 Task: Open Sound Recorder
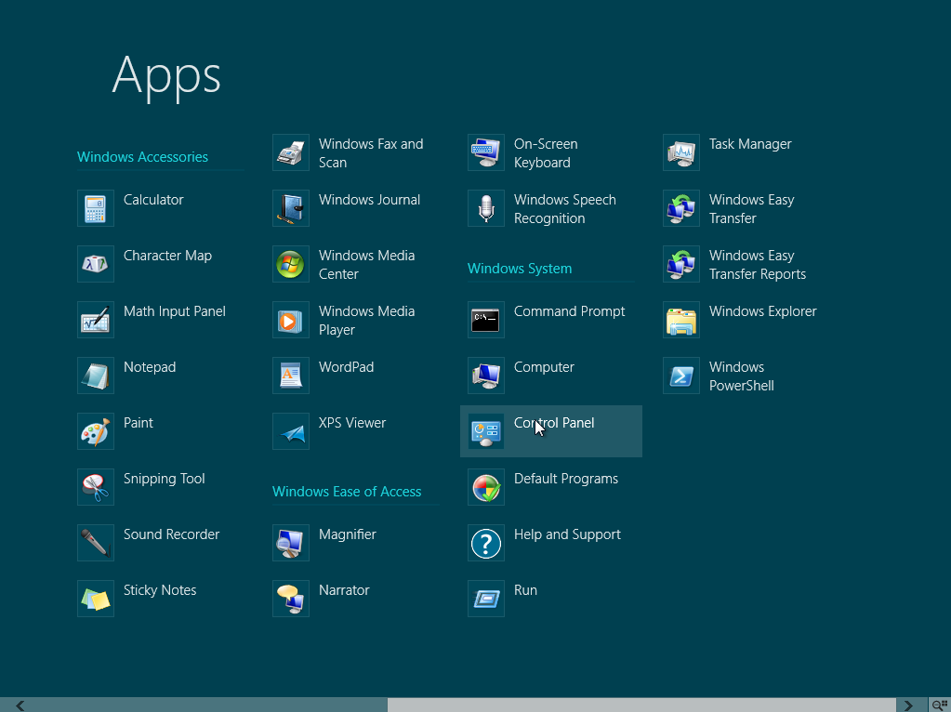click(149, 543)
